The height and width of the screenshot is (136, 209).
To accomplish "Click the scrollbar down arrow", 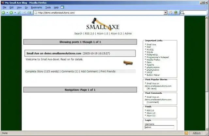I will coord(207,129).
